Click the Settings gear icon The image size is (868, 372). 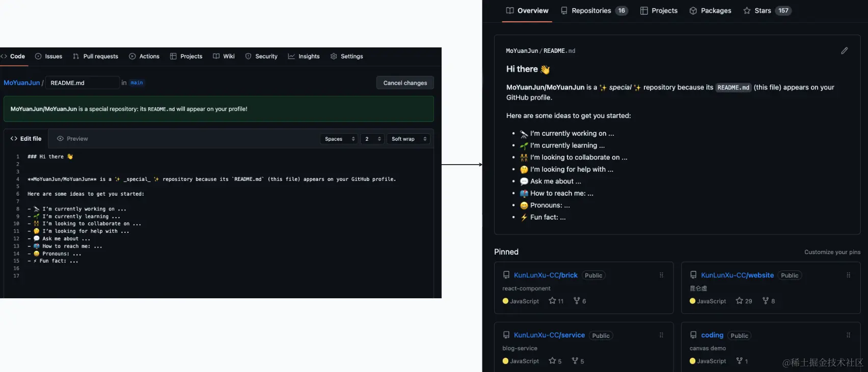[334, 56]
